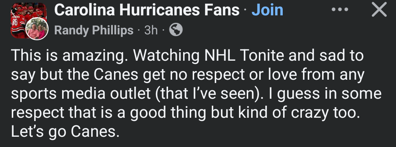Screen dimensions: 396x147
Task: Click the 3h post timestamp
Action: point(151,31)
